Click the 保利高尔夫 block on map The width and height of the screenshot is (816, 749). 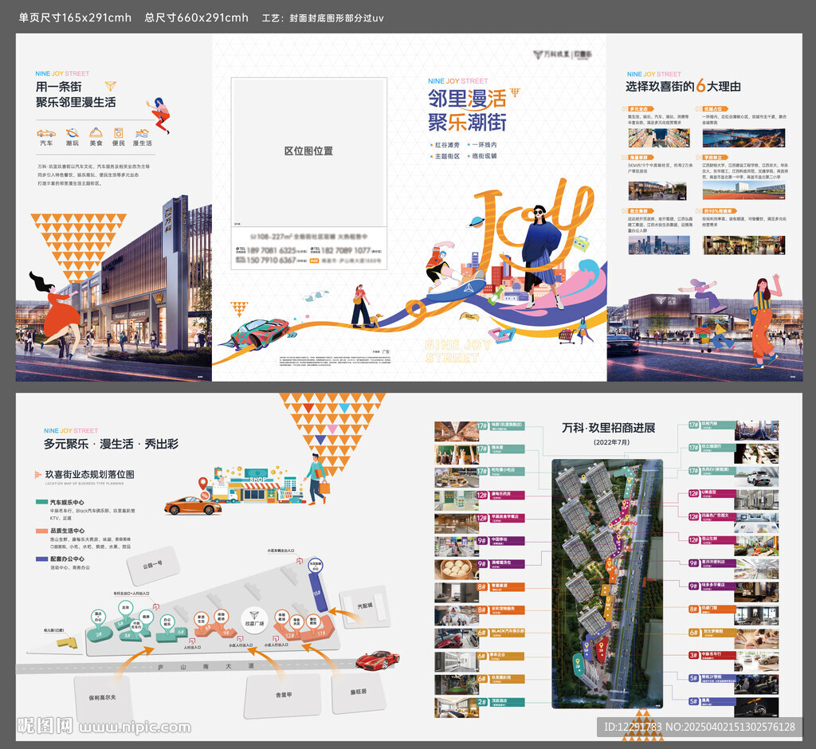[102, 697]
